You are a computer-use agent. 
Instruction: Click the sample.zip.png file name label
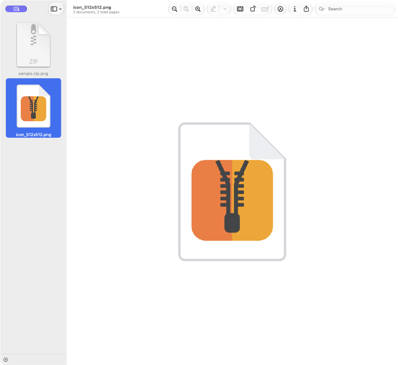pyautogui.click(x=33, y=74)
